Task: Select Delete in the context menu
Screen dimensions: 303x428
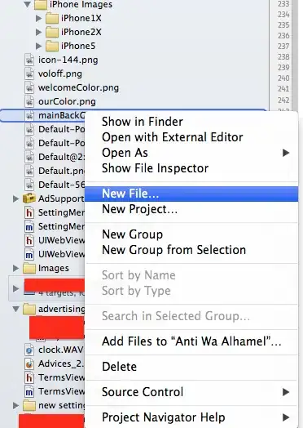Action: click(119, 367)
